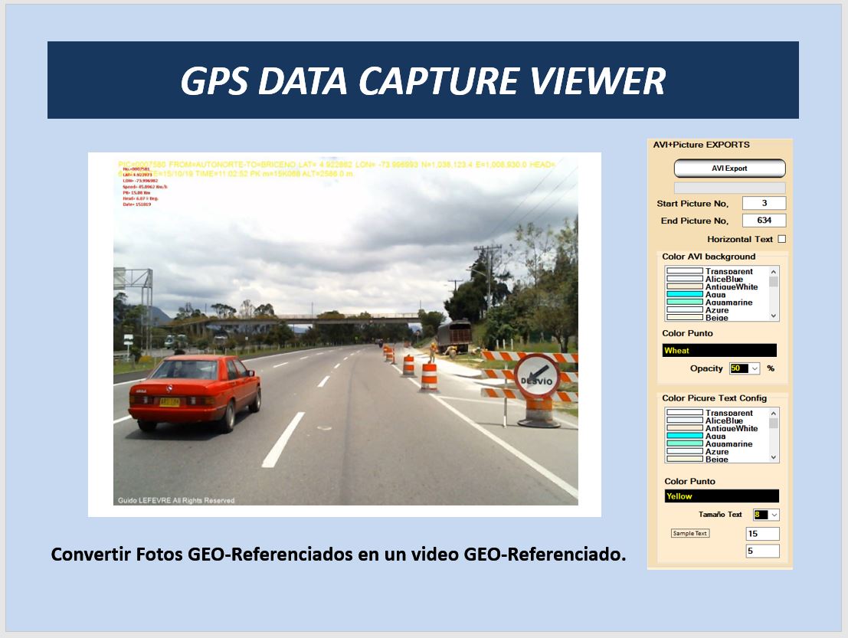848x638 pixels.
Task: Open the Opacity percentage dropdown
Action: coord(755,368)
